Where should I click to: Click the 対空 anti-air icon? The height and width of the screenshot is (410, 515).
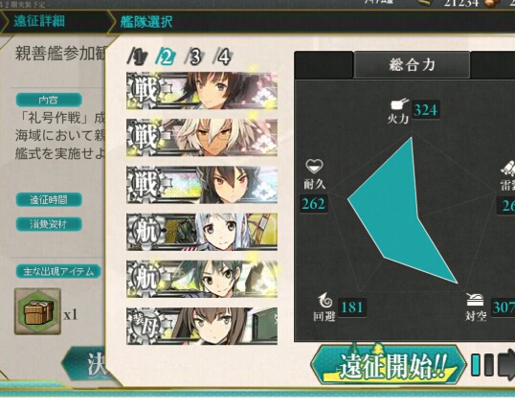coord(475,300)
